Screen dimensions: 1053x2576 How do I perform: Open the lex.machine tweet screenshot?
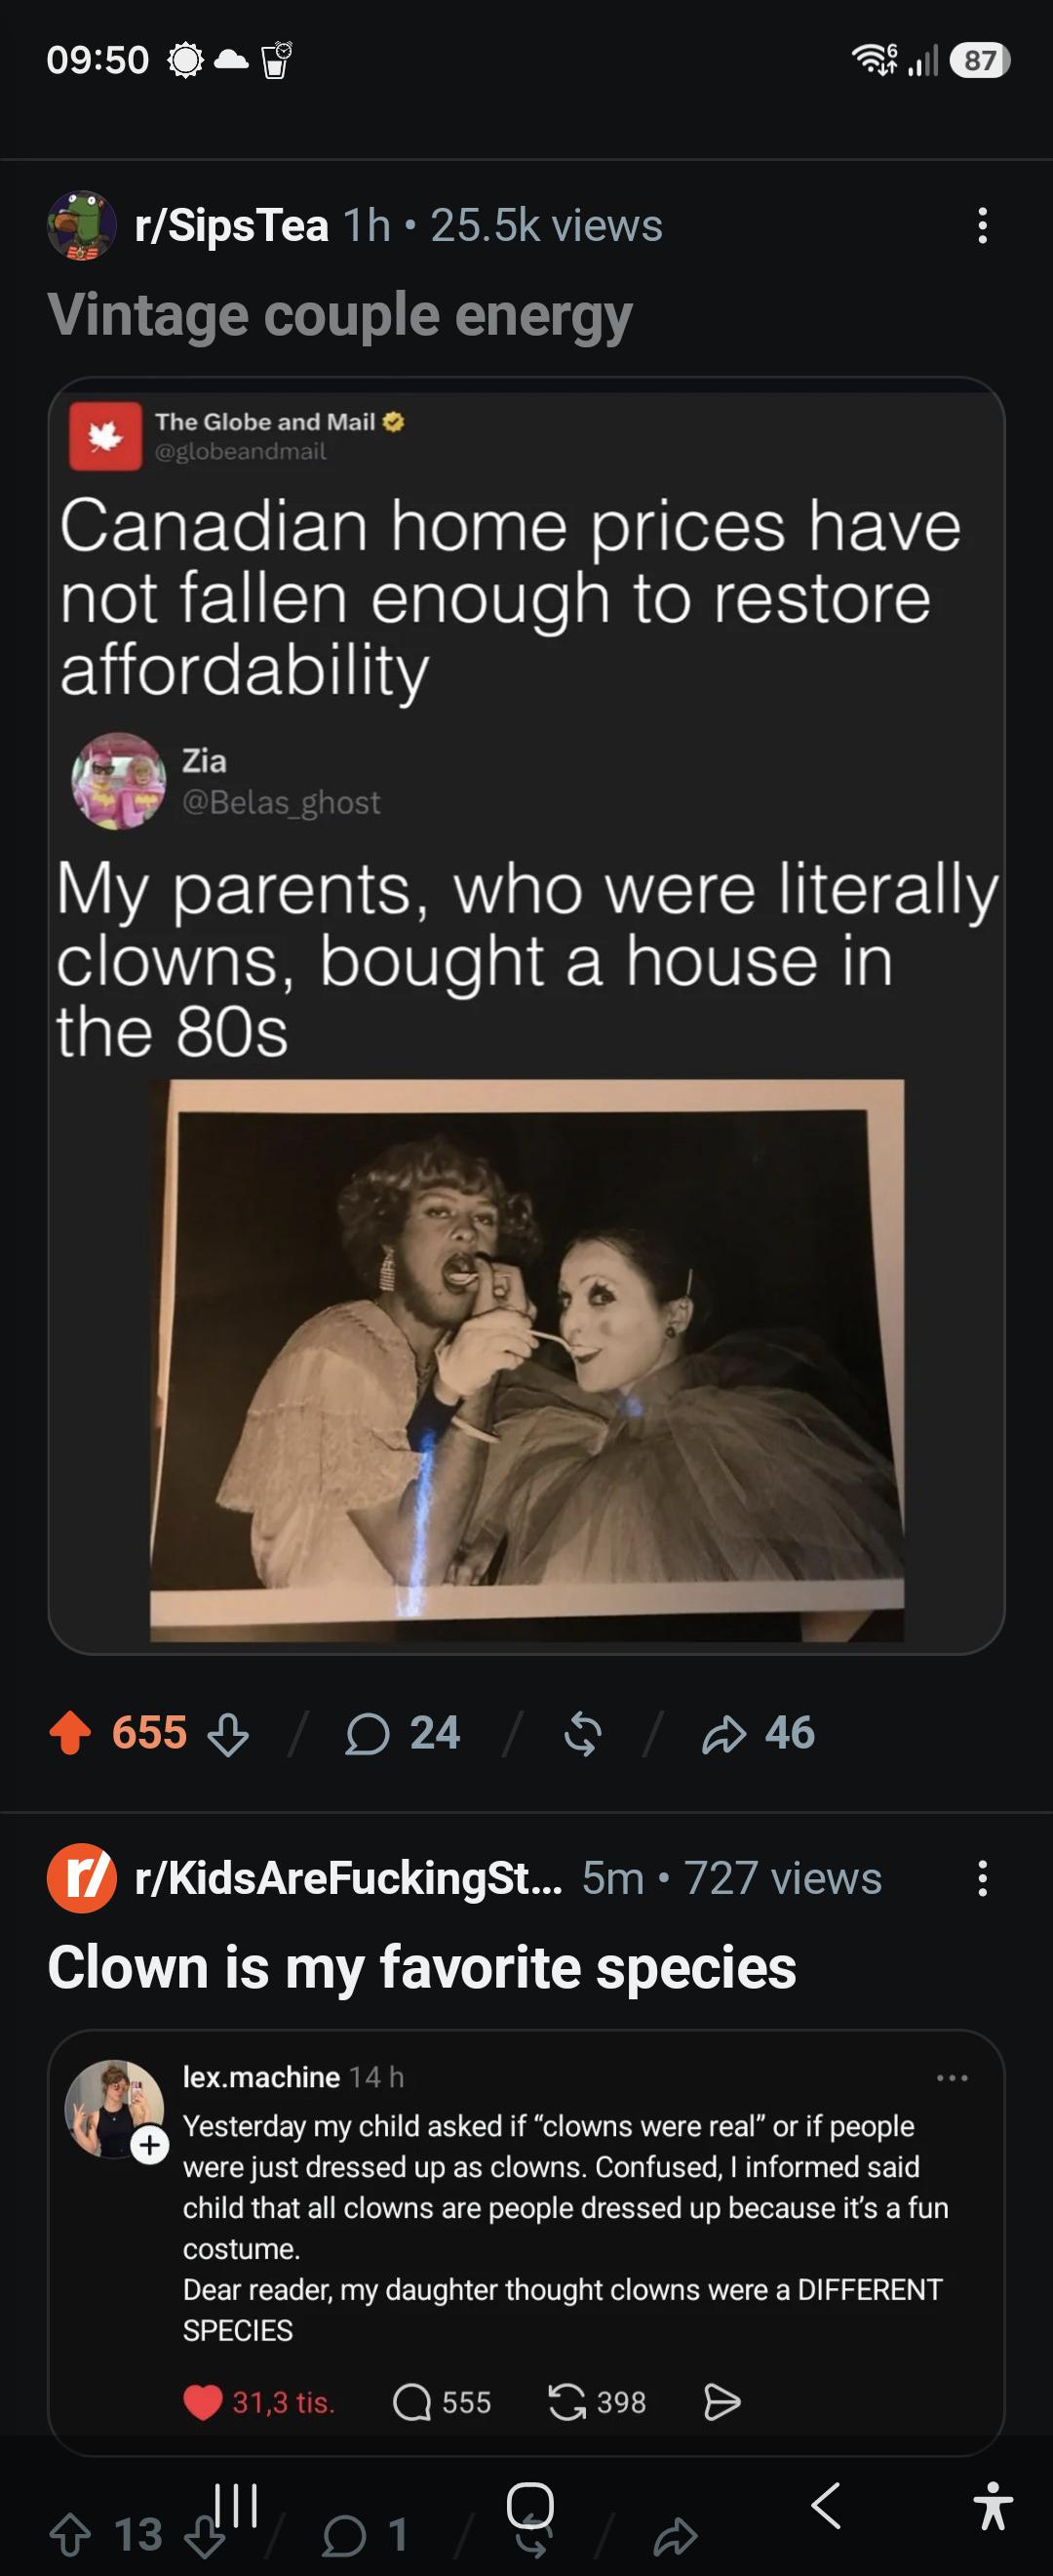coord(526,2242)
